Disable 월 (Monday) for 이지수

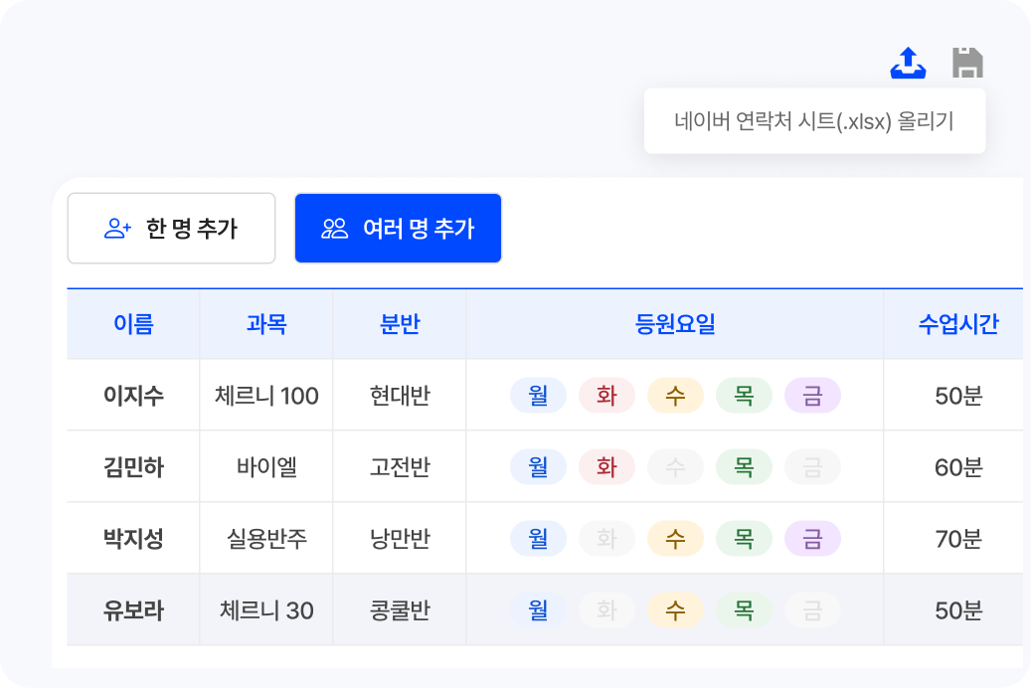[x=538, y=395]
